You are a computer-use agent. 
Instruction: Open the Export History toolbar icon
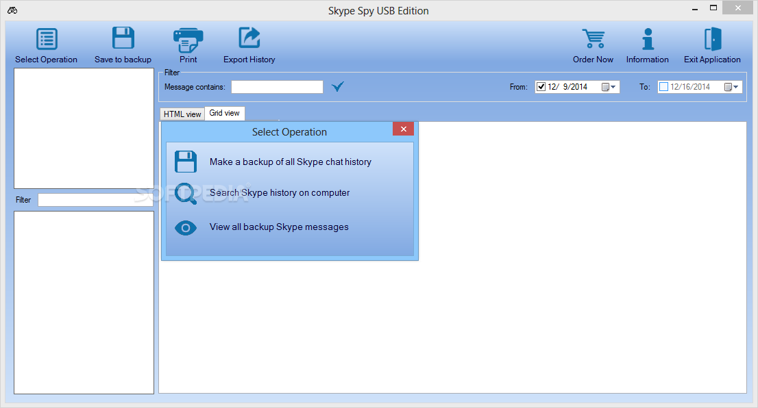(249, 38)
